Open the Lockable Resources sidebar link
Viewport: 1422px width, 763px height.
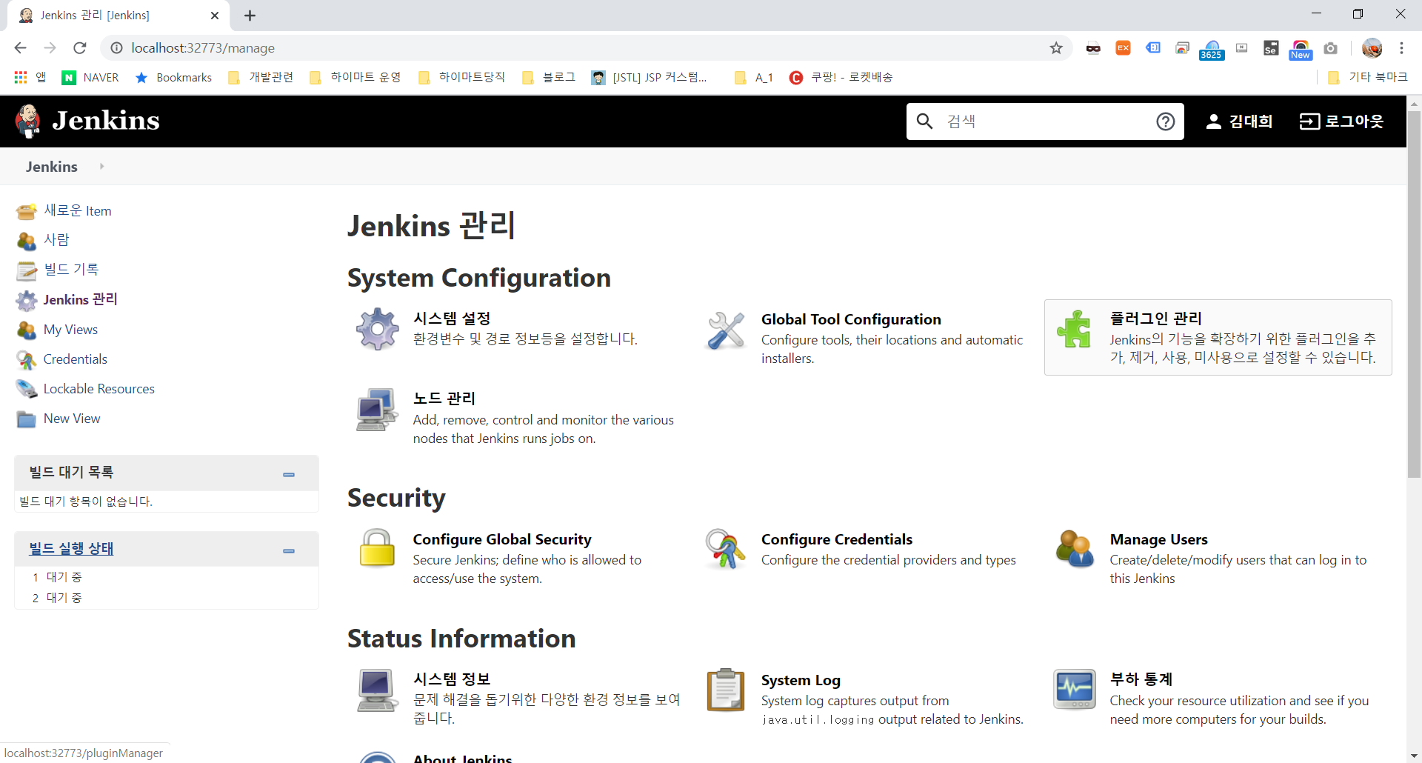point(99,389)
